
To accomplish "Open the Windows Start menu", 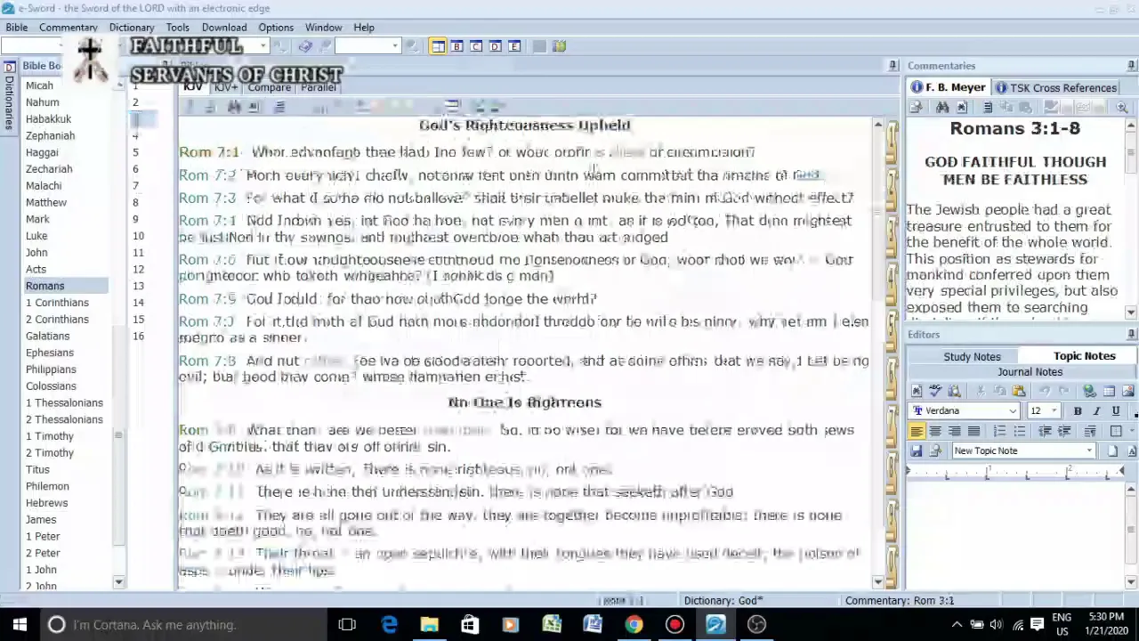I will (x=20, y=624).
